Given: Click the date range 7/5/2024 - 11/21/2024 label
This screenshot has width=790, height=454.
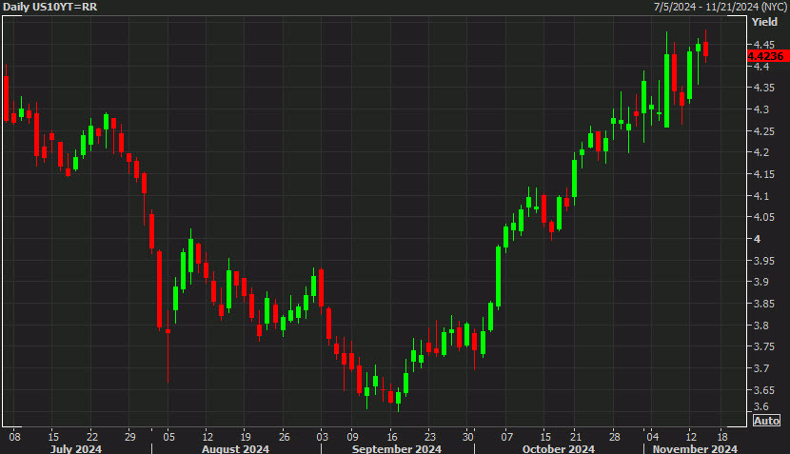Looking at the screenshot, I should click(720, 8).
